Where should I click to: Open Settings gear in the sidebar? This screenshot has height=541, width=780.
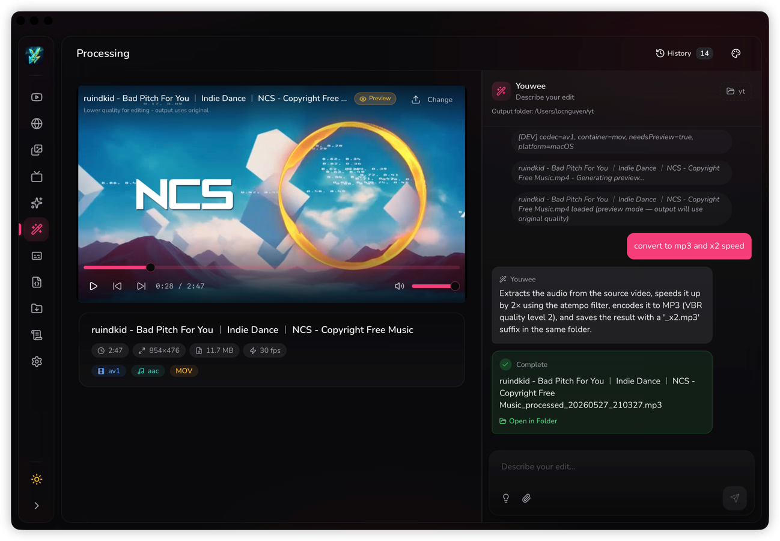pyautogui.click(x=37, y=362)
